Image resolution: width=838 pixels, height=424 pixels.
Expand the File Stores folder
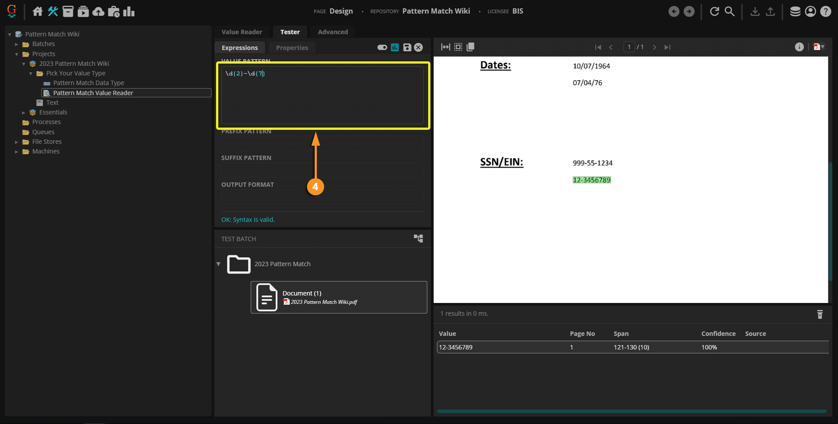pyautogui.click(x=17, y=142)
